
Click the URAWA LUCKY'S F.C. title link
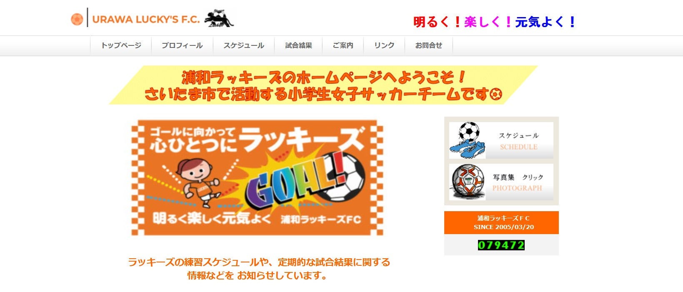pos(146,19)
